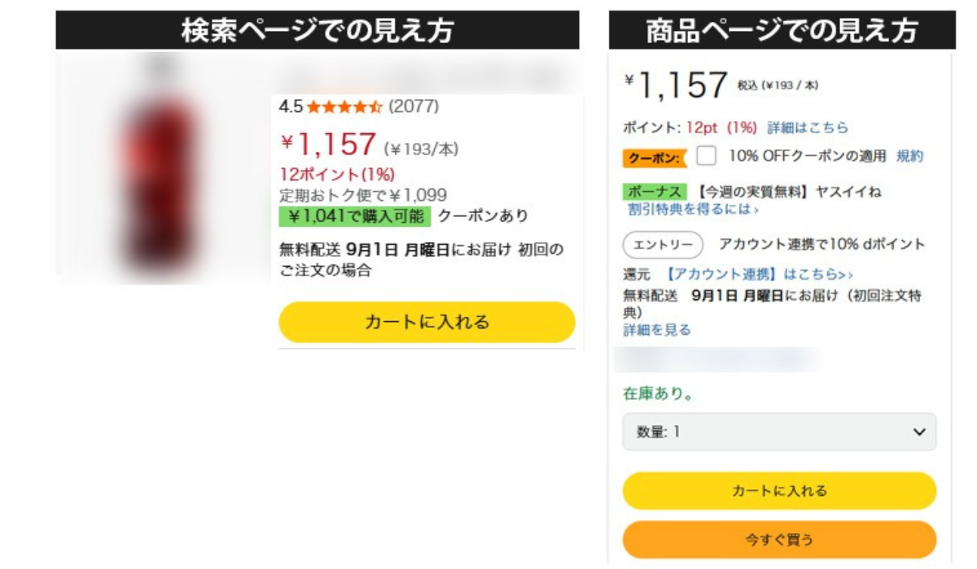This screenshot has height=569, width=977.
Task: Click the ¥1,157 price in search result
Action: [x=329, y=146]
